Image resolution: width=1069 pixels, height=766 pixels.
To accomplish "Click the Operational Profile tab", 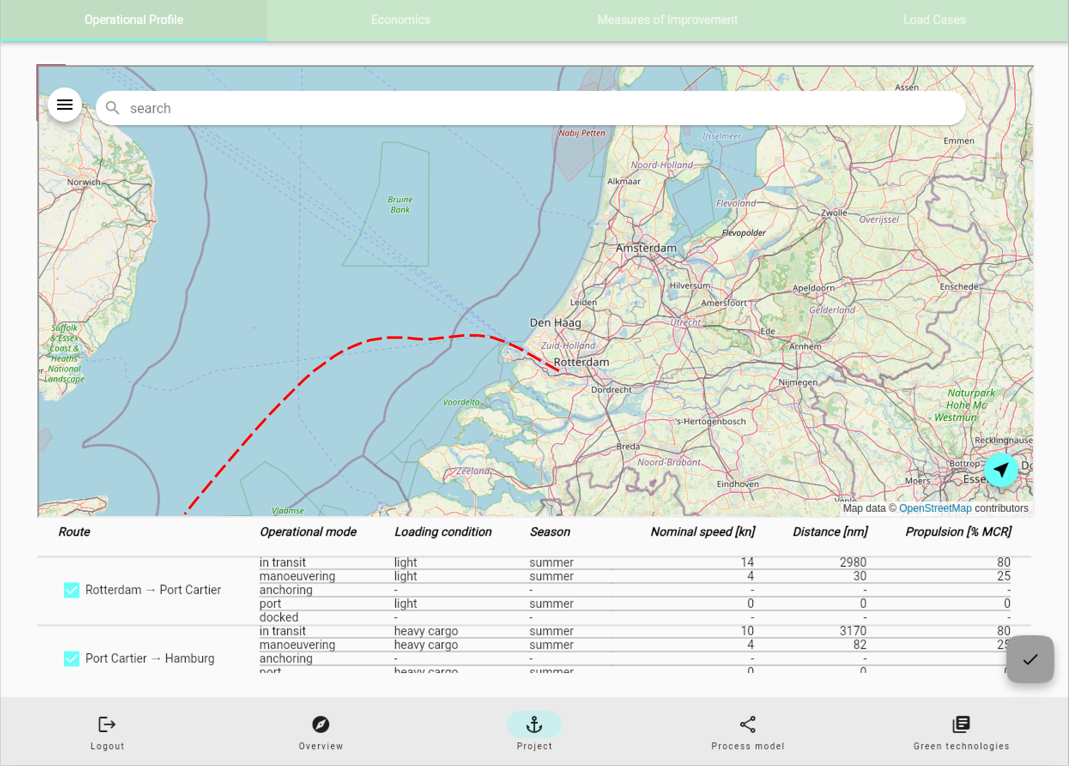I will 134,20.
